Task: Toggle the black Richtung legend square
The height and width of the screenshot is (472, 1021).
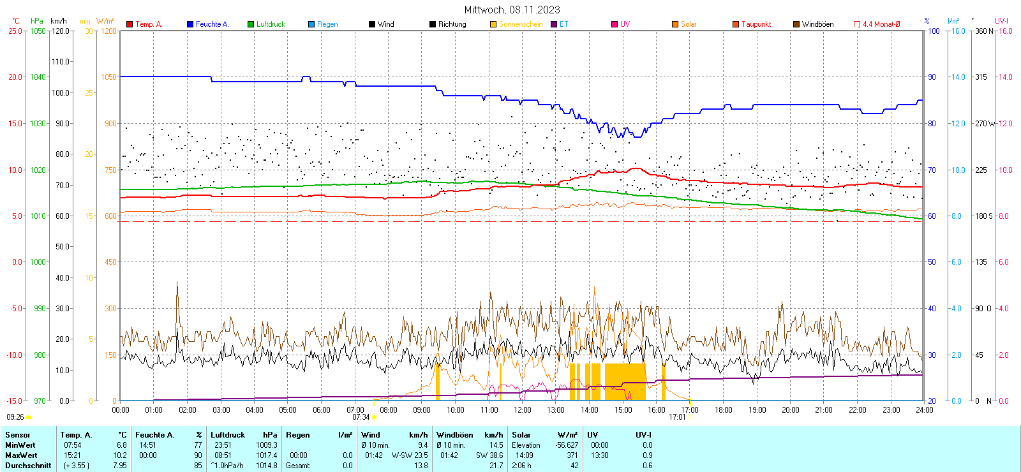Action: pos(433,24)
